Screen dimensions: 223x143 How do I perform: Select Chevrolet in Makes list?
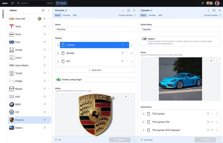pyautogui.click(x=30, y=19)
